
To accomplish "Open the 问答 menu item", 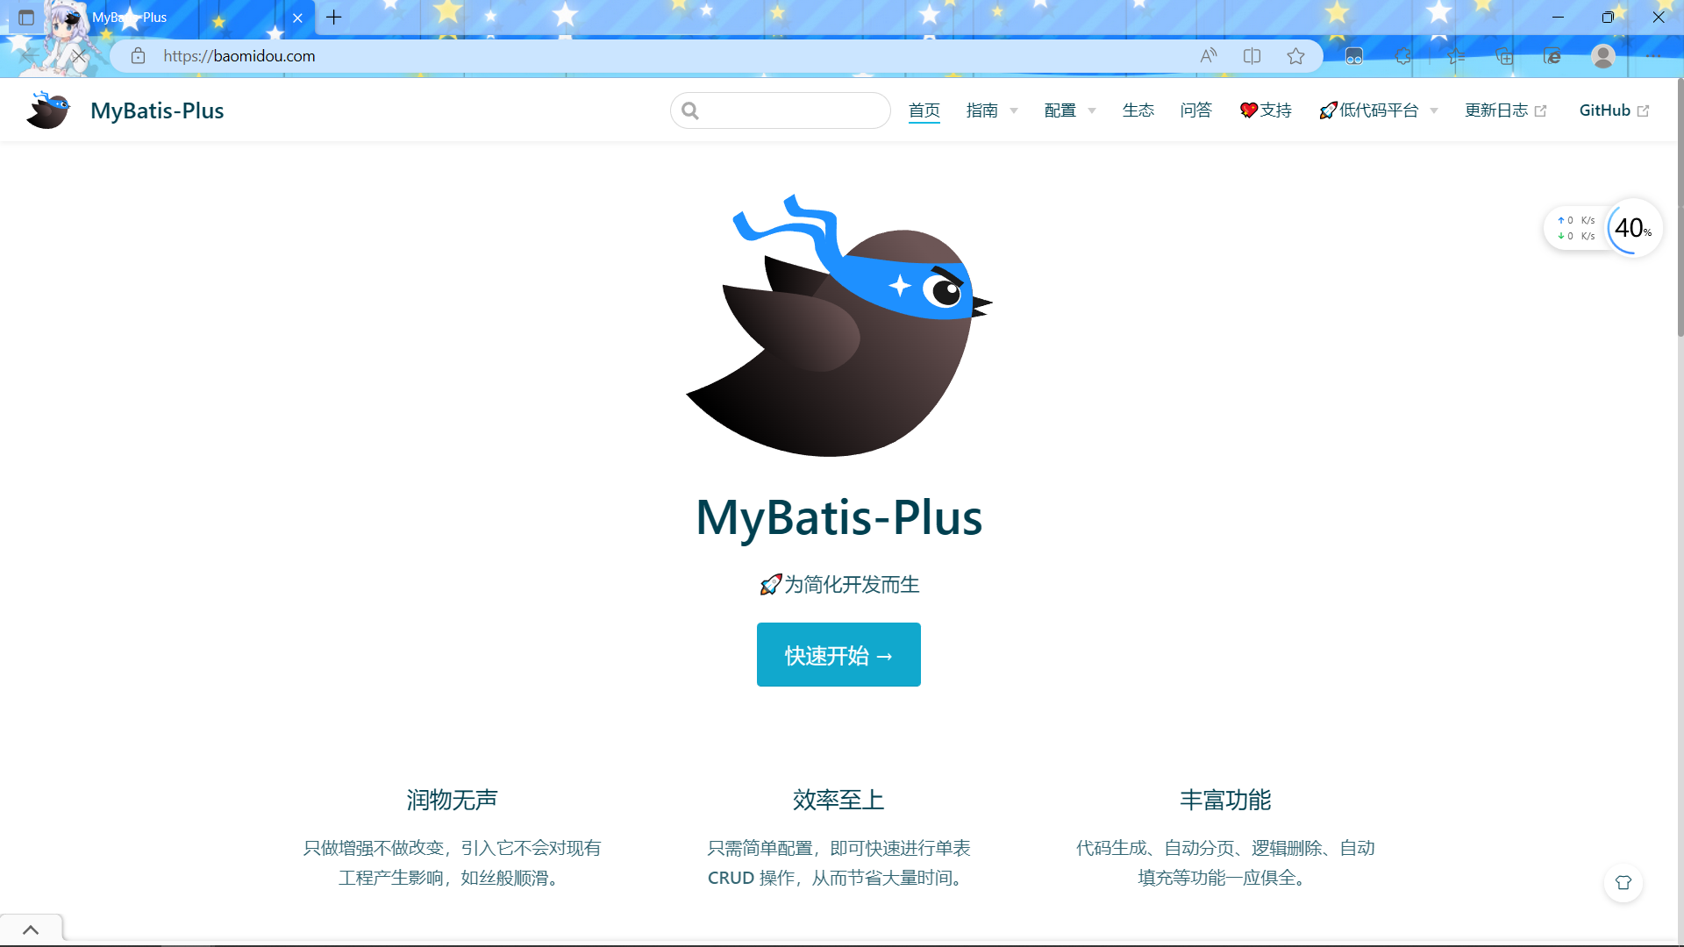I will click(1195, 110).
